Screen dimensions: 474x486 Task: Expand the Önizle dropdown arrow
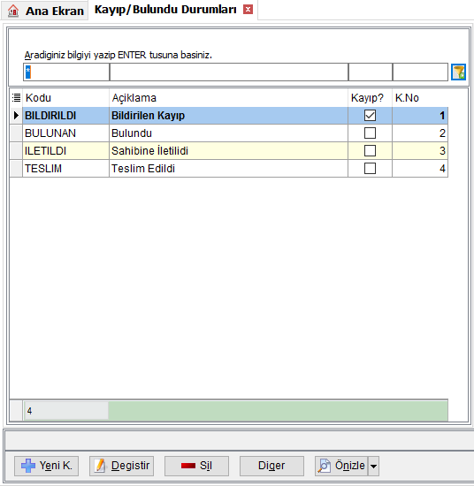click(373, 466)
